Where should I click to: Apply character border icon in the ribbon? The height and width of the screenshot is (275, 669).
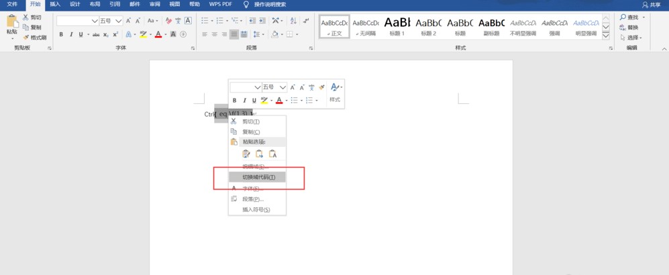[x=188, y=21]
